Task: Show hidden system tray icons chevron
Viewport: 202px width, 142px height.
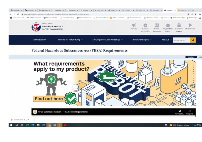Action: tap(192, 125)
